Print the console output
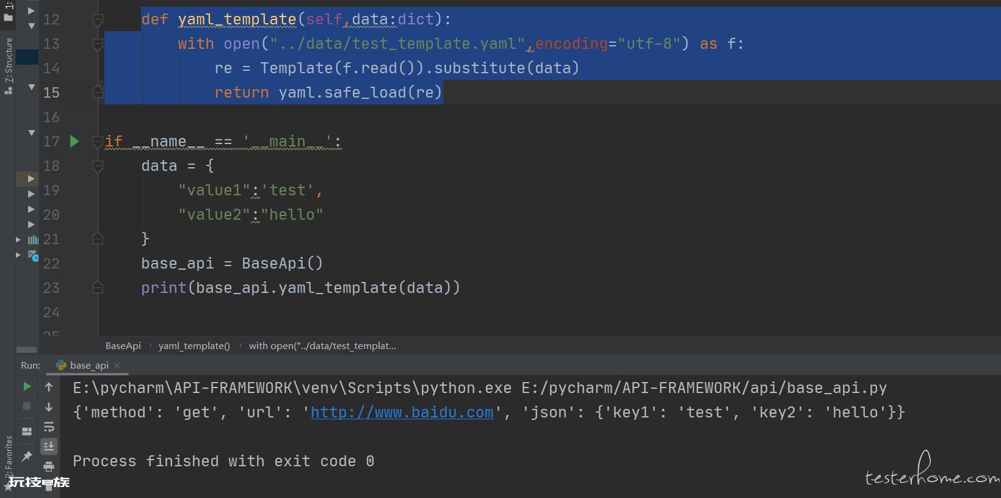 [x=49, y=467]
